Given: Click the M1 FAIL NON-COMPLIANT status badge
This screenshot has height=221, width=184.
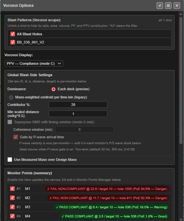Looking at the screenshot, I should (x=107, y=189).
